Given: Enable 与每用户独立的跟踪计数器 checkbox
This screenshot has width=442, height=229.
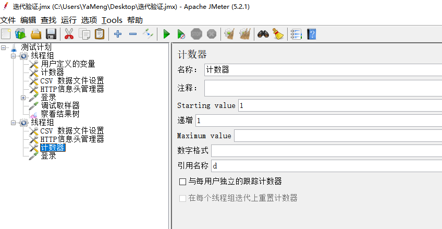Looking at the screenshot, I should (182, 182).
